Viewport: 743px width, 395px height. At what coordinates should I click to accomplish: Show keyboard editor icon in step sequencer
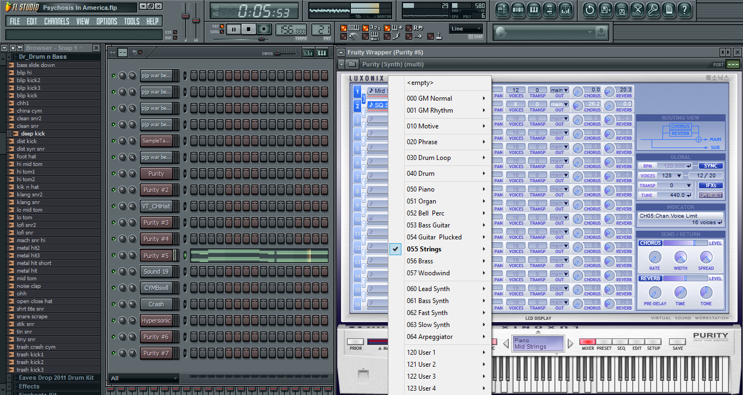321,53
